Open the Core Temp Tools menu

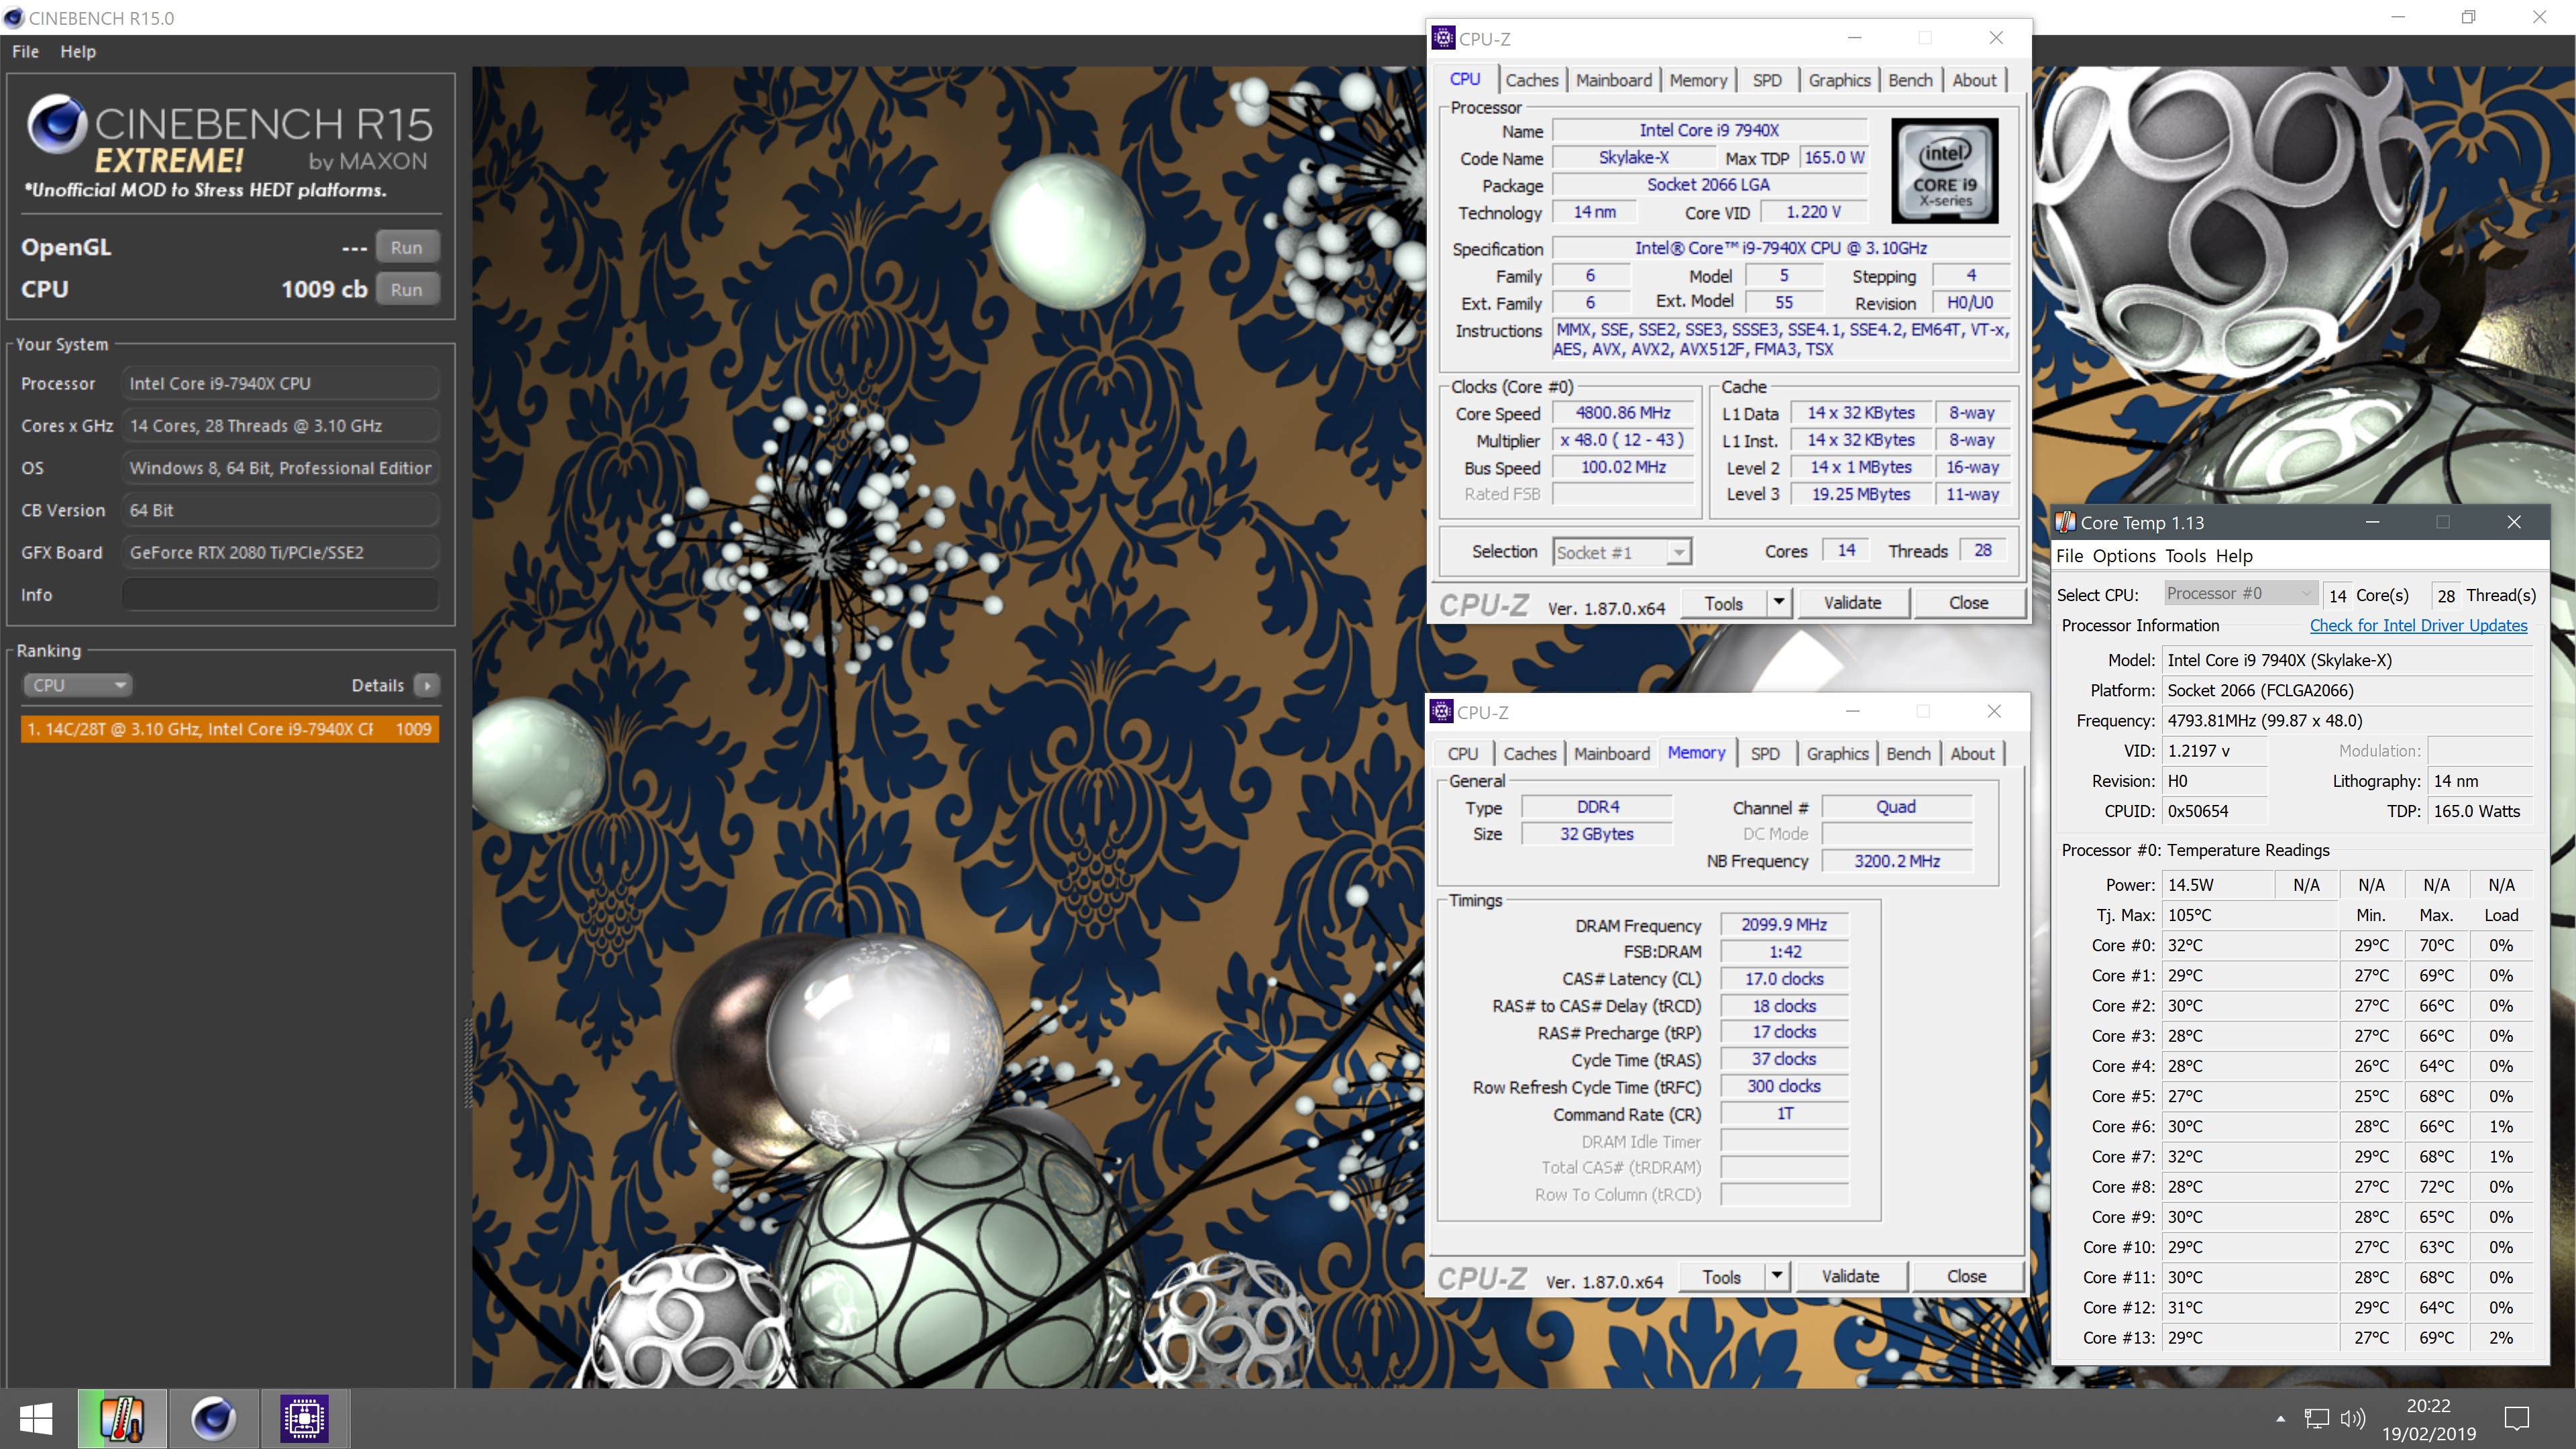[2185, 556]
